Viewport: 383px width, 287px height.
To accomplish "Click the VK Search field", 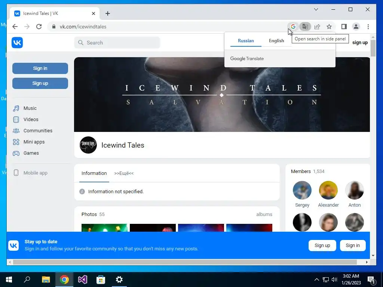I will click(x=117, y=43).
